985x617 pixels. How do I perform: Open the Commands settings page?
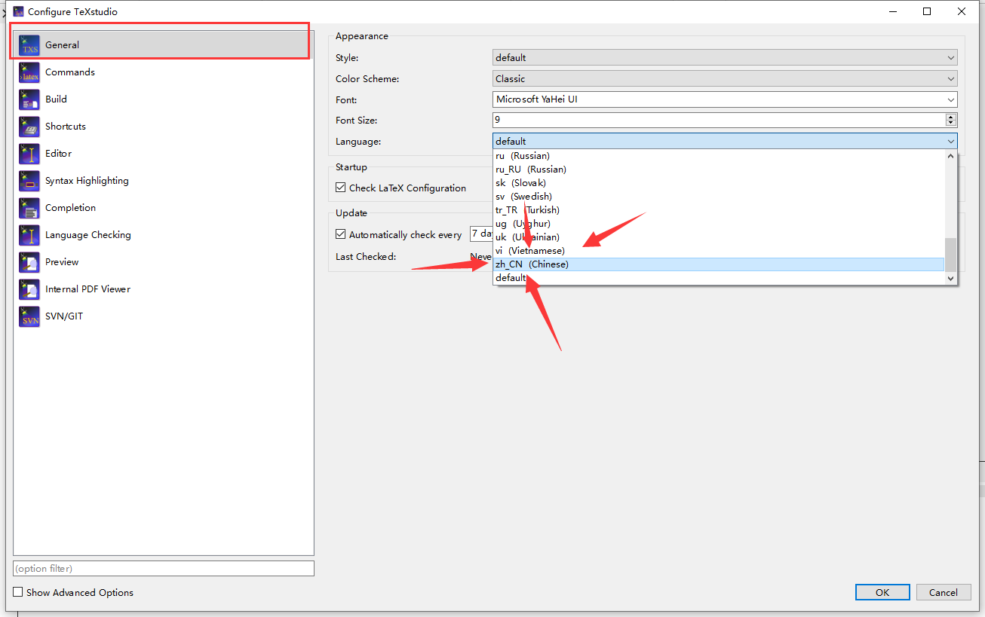[163, 72]
